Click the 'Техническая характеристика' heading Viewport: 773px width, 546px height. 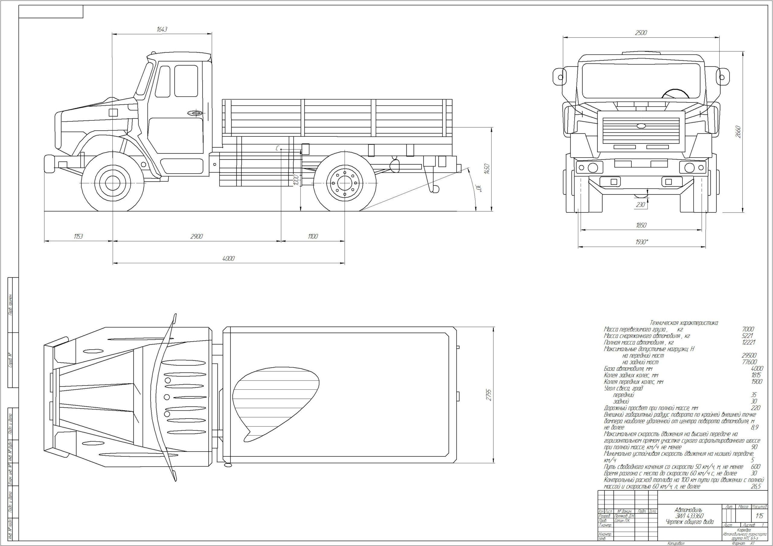pyautogui.click(x=685, y=323)
